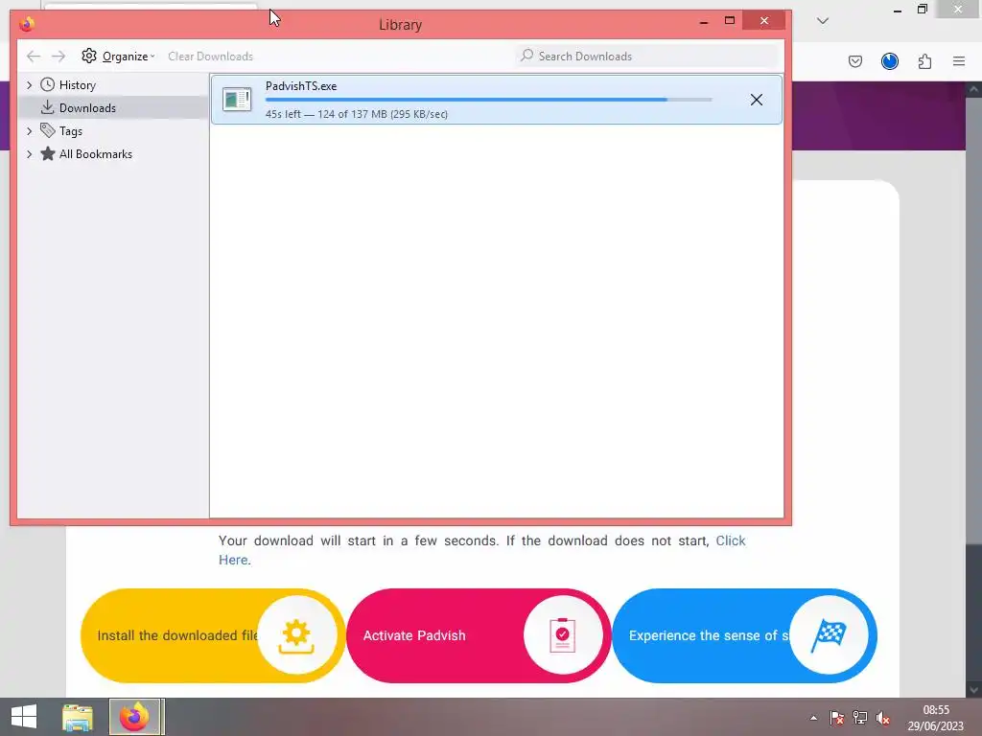The width and height of the screenshot is (982, 736).
Task: Click the taskbar clock showing 08:55
Action: (x=936, y=718)
